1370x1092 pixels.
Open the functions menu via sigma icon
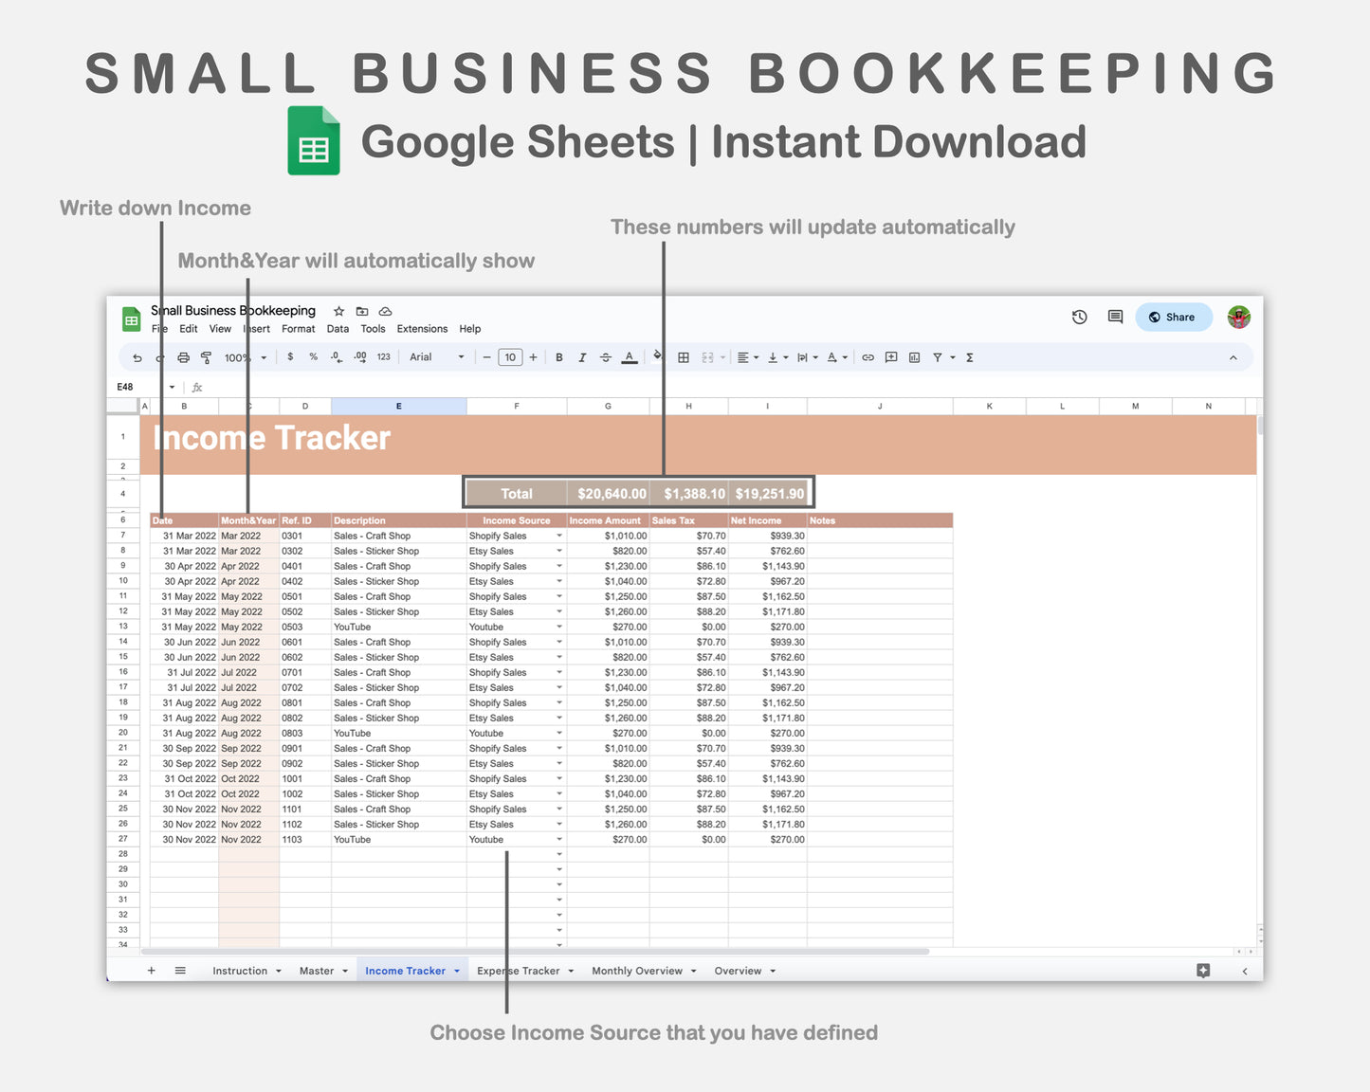click(969, 357)
